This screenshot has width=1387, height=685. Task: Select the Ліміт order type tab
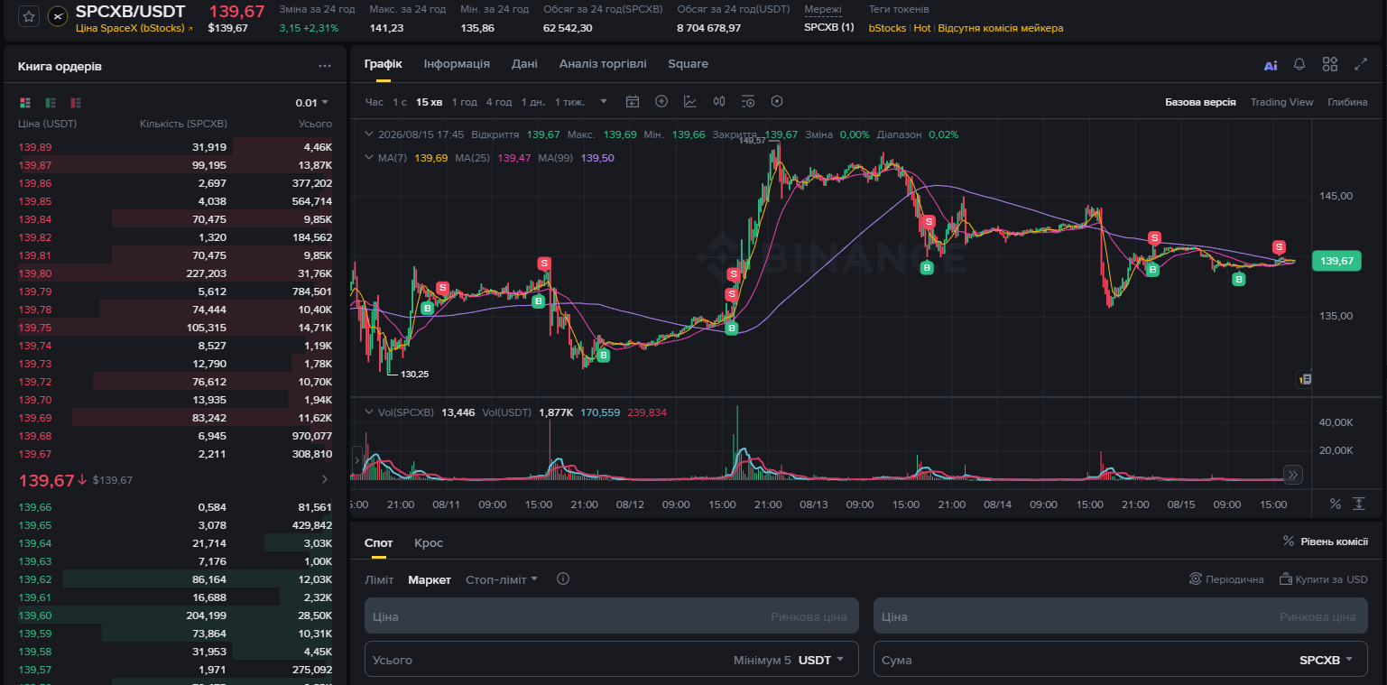click(x=379, y=579)
